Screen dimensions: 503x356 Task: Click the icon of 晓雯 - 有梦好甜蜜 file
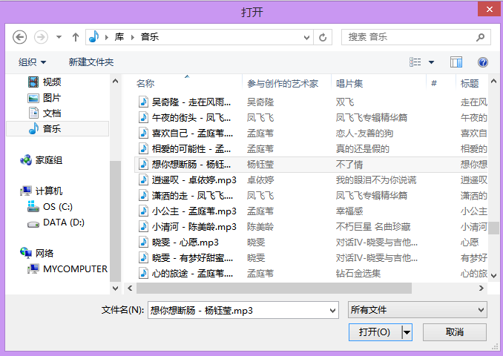[143, 257]
